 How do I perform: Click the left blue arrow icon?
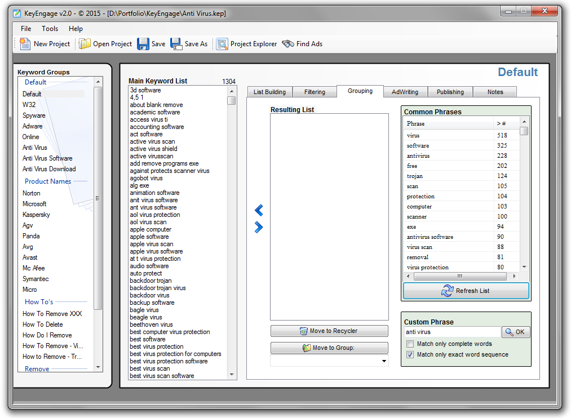[x=259, y=211]
